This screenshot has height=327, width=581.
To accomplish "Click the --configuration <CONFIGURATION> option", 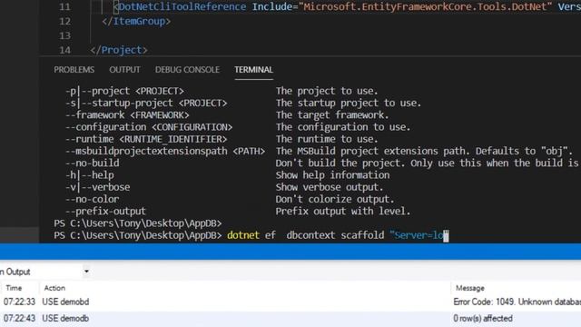I will pos(149,127).
